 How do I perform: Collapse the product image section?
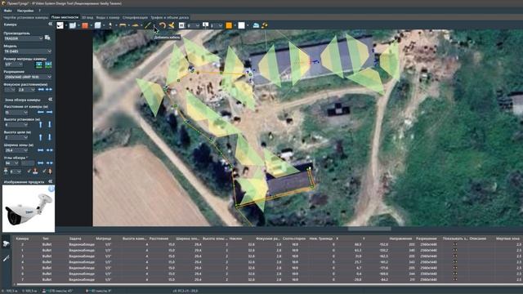point(50,181)
